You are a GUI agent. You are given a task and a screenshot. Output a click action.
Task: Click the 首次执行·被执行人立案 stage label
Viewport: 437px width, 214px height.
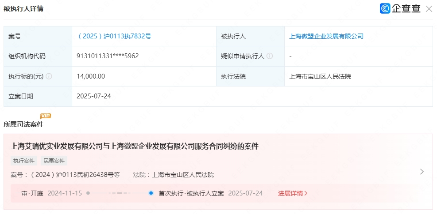191,193
